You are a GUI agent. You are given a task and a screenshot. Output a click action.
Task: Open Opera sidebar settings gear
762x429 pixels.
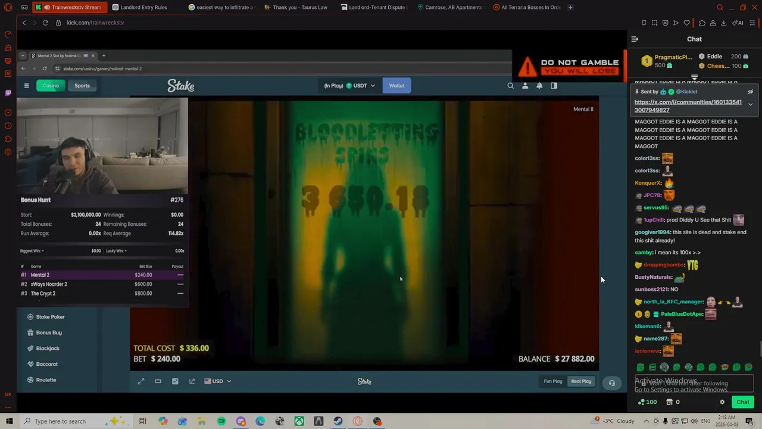(8, 152)
